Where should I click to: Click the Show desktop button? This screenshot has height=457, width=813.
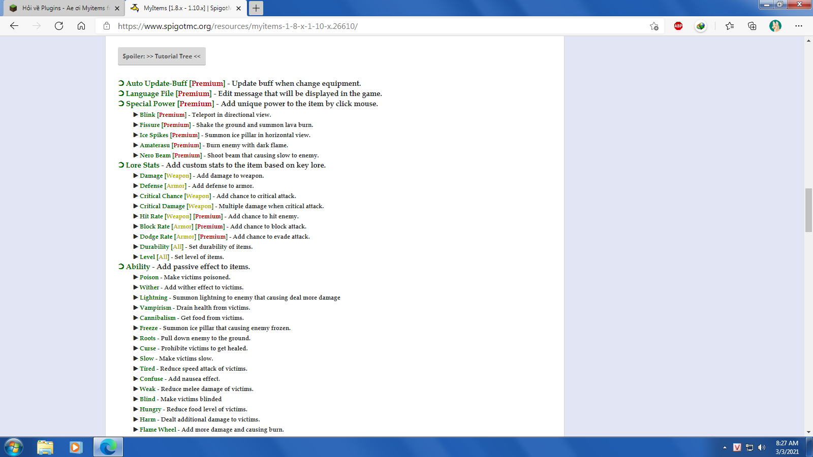pos(809,447)
